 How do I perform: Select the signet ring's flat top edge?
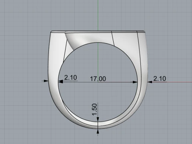coord(98,32)
